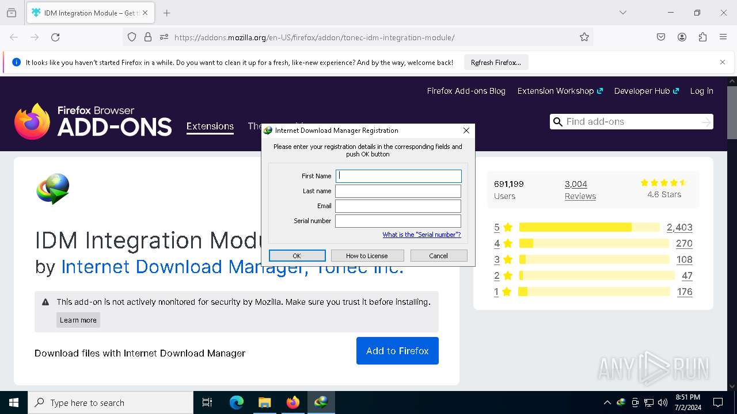737x414 pixels.
Task: Dismiss the welcome-back notification bar
Action: click(723, 62)
